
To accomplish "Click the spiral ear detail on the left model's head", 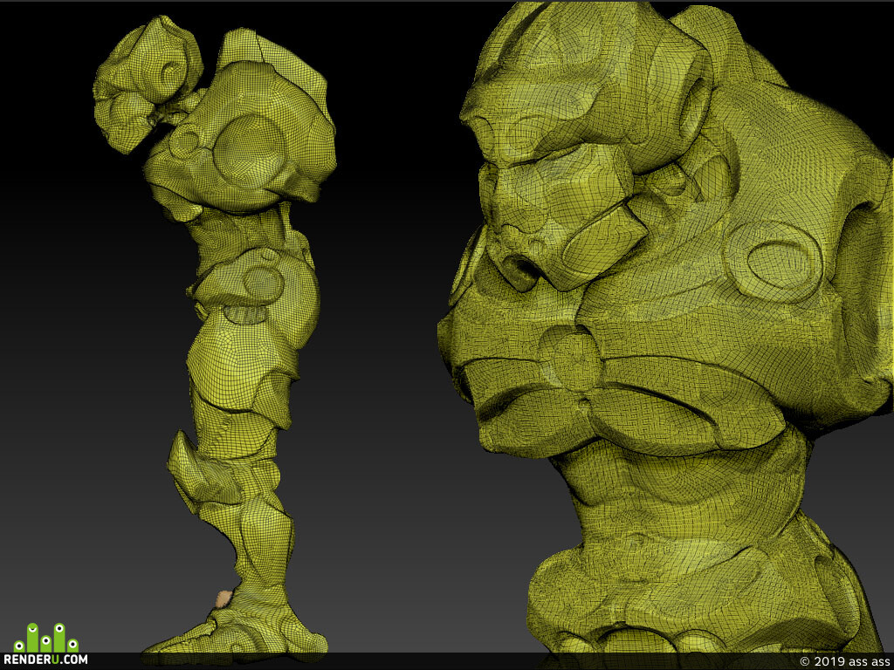I will click(172, 72).
